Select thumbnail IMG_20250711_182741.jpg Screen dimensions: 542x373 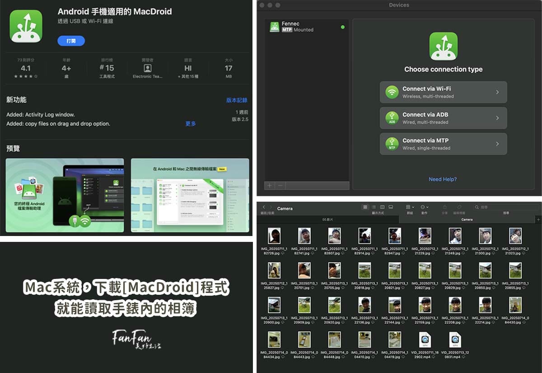[x=304, y=236]
